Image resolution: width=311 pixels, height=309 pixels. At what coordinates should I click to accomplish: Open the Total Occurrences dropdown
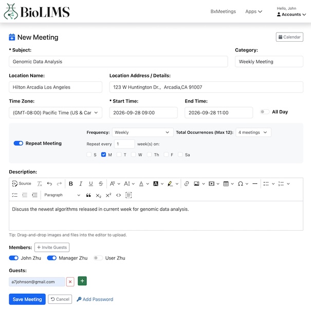(253, 132)
